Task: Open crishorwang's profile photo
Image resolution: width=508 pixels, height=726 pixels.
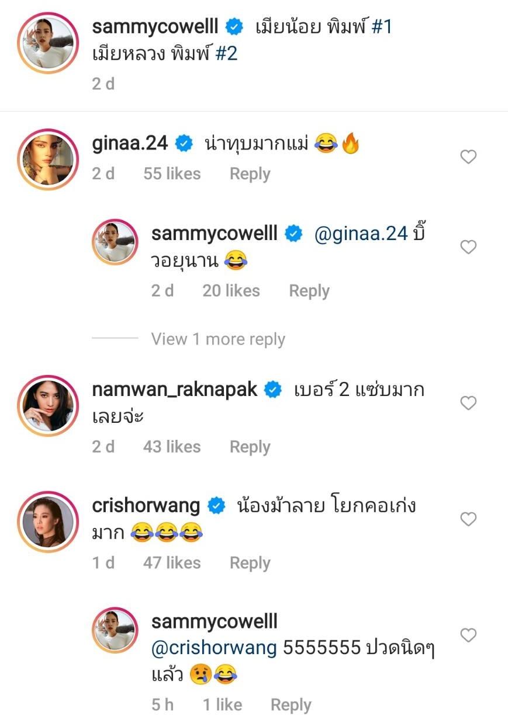Action: pos(48,521)
